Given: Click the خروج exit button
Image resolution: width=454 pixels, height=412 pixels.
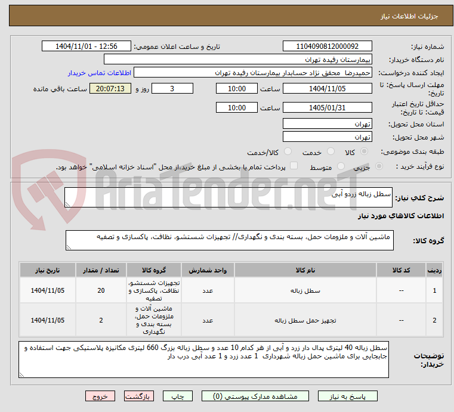Looking at the screenshot, I should click(x=100, y=396).
